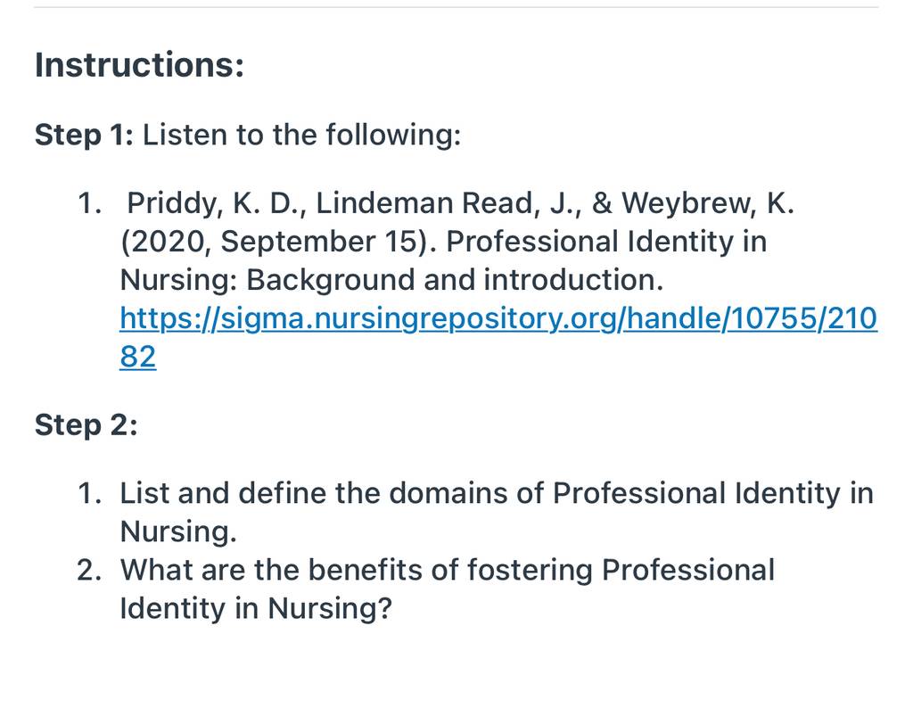
Task: Click list number "2." under Step 2
Action: tap(89, 570)
